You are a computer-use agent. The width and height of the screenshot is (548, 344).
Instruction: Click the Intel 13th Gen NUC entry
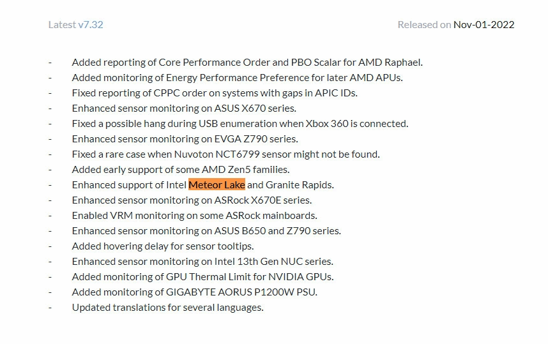(x=202, y=262)
